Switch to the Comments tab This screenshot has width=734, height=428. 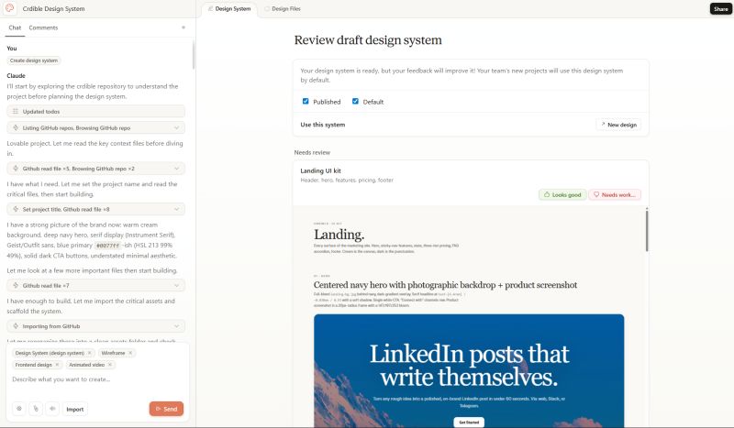pyautogui.click(x=43, y=27)
